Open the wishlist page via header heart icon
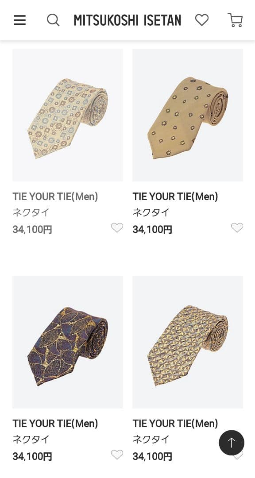The height and width of the screenshot is (478, 255). 202,19
